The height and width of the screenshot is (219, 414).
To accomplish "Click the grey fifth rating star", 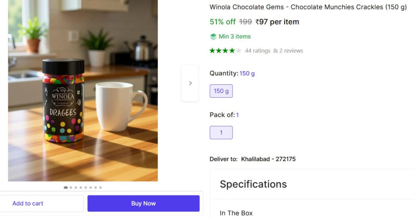I will coord(238,51).
